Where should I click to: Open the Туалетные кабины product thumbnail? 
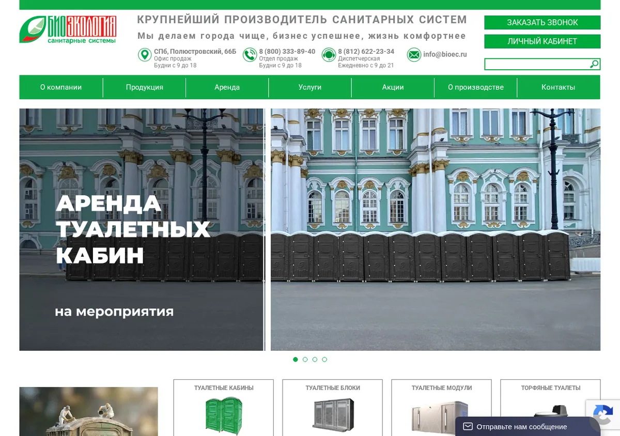coord(224,408)
